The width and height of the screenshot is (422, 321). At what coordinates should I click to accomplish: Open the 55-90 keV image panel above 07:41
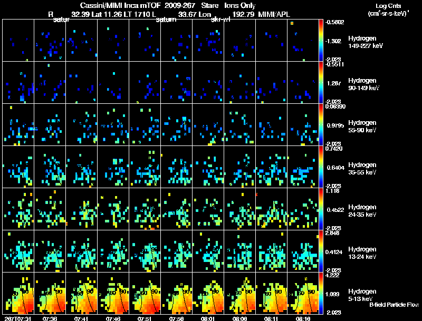tap(82, 125)
